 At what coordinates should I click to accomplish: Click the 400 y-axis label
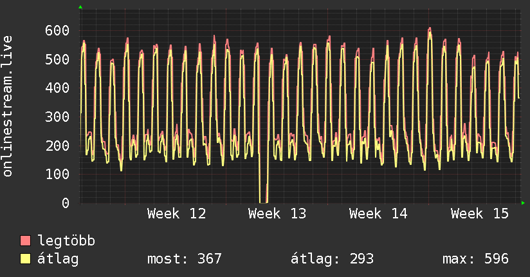point(57,88)
